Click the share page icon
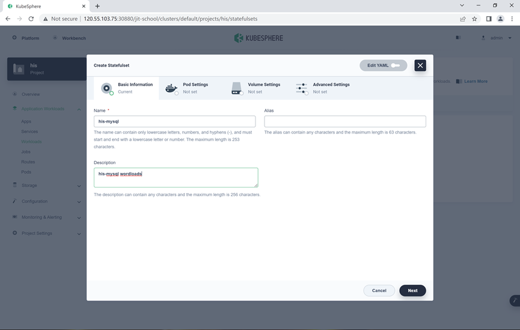Viewport: 520px width, 330px height. 463,19
